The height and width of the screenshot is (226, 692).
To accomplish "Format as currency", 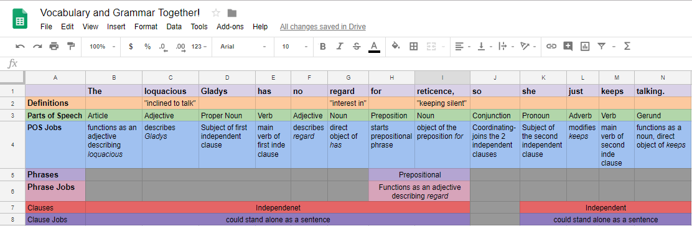I will (x=131, y=46).
